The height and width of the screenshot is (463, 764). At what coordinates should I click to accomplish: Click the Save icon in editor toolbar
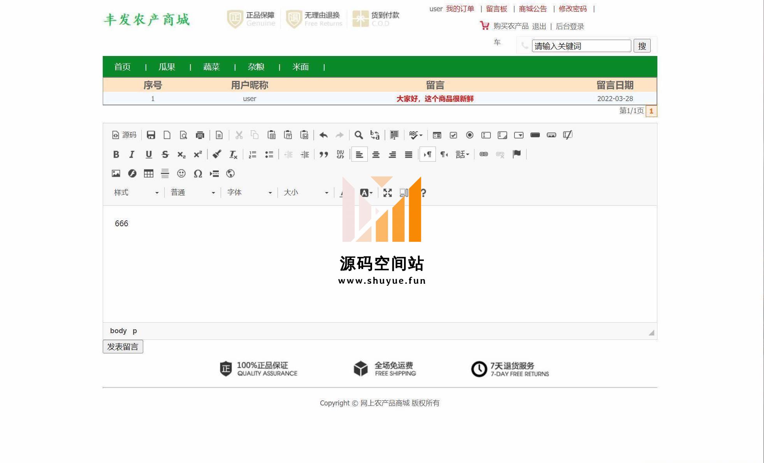(x=151, y=135)
